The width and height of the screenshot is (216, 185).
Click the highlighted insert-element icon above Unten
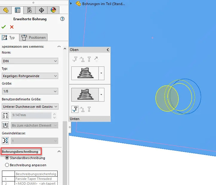[75, 109]
